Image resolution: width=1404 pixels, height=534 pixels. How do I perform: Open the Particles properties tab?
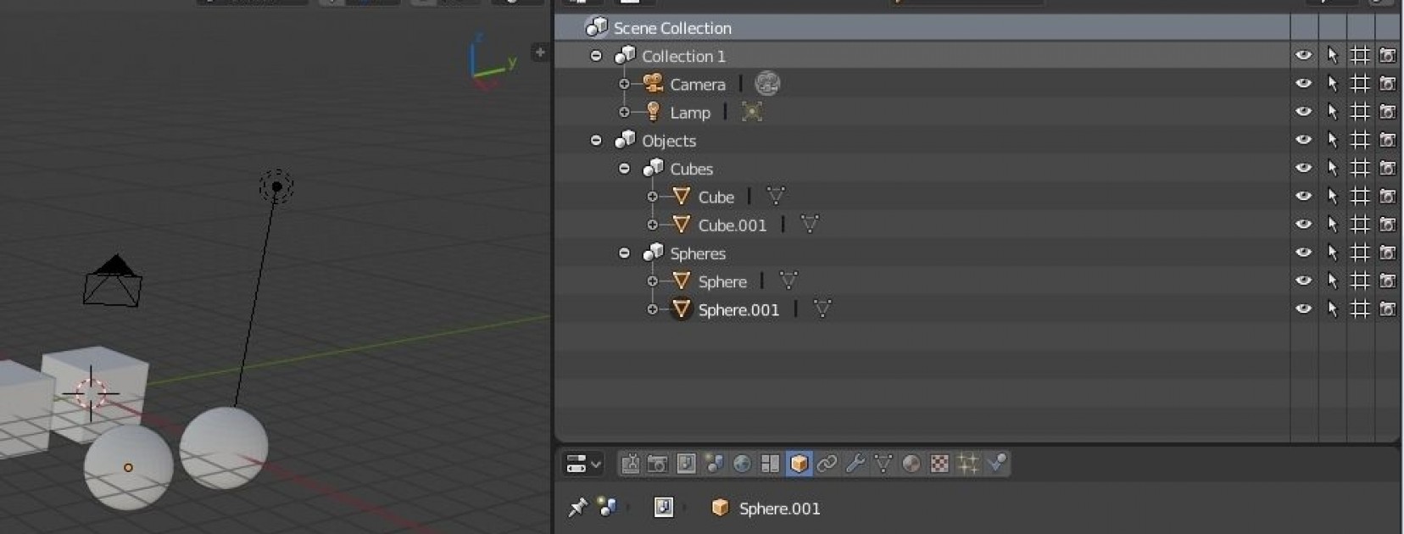coord(968,464)
